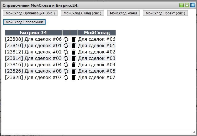This screenshot has height=136, width=197.
Task: Click sync icon for Для сделок #06
Action: pyautogui.click(x=66, y=39)
